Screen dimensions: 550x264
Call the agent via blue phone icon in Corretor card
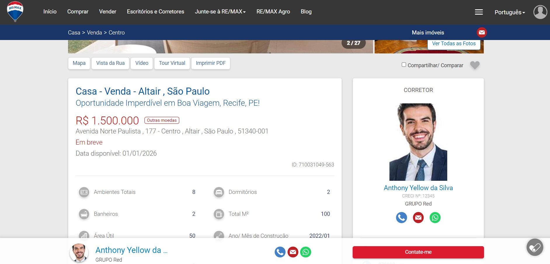coord(401,218)
